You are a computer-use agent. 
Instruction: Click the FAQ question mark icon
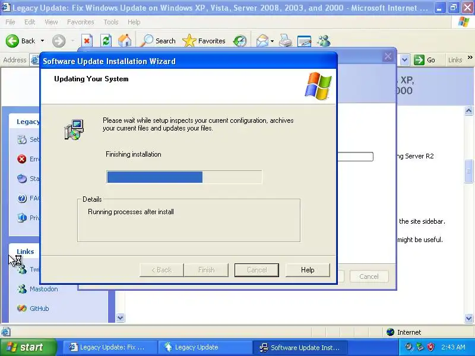tap(22, 198)
